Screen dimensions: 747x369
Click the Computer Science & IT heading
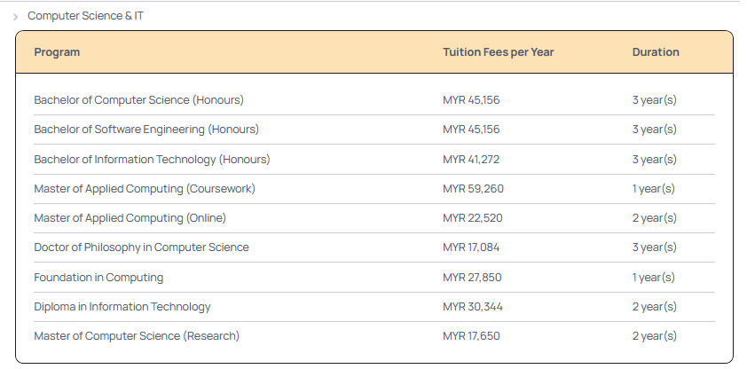coord(85,16)
